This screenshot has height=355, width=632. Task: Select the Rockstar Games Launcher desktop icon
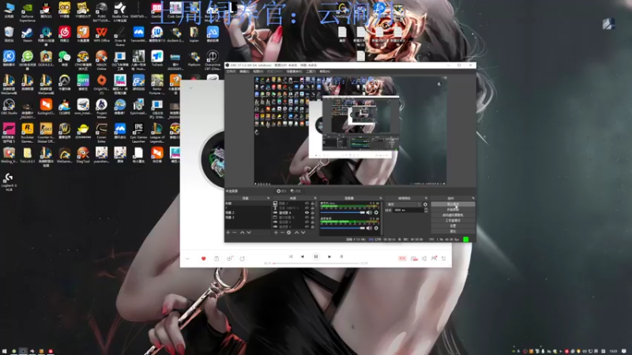click(x=28, y=133)
